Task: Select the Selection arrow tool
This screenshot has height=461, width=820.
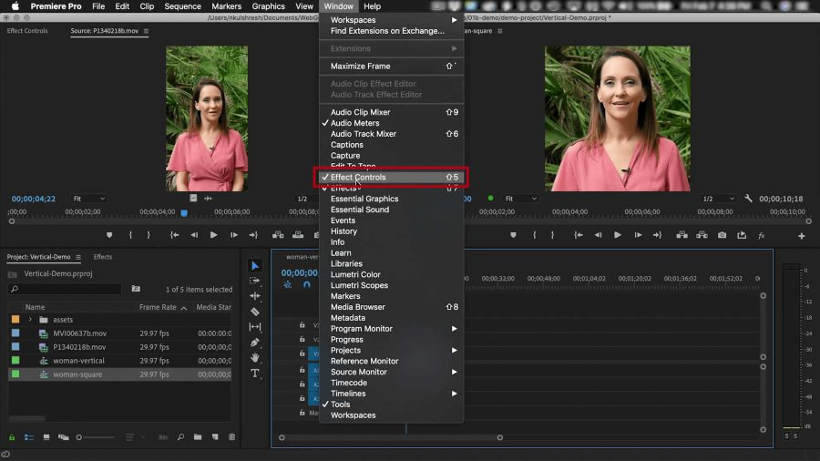Action: pyautogui.click(x=255, y=265)
